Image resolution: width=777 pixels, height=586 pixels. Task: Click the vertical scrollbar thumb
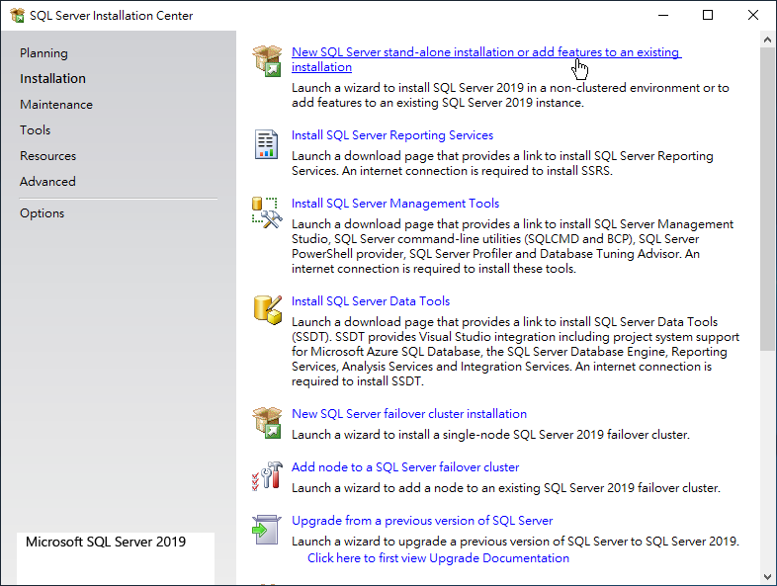click(767, 200)
